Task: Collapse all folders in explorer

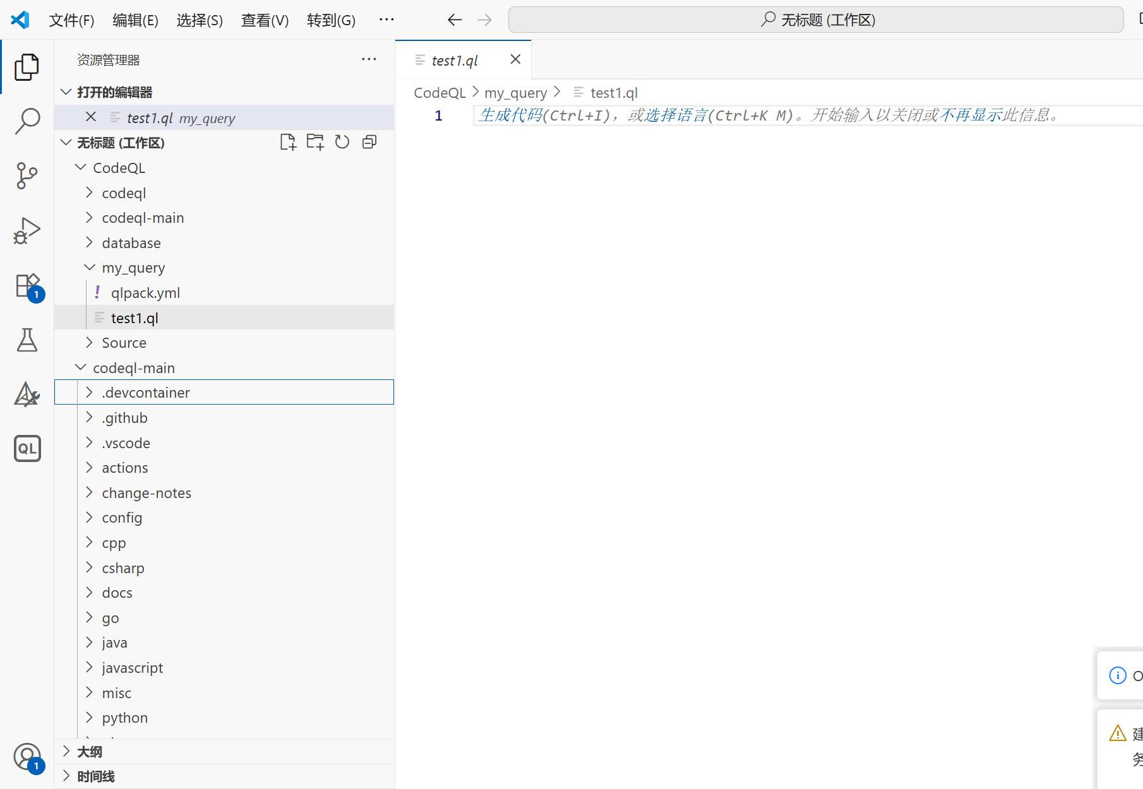Action: click(x=369, y=143)
